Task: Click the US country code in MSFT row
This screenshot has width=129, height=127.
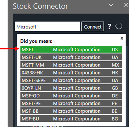Action: [x=115, y=49]
